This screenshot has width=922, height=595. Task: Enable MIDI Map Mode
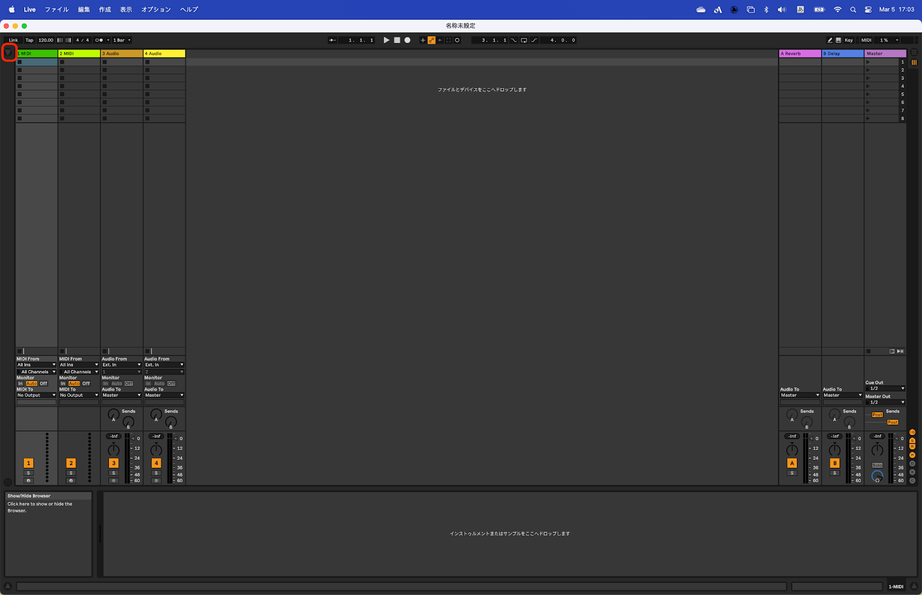click(x=867, y=40)
